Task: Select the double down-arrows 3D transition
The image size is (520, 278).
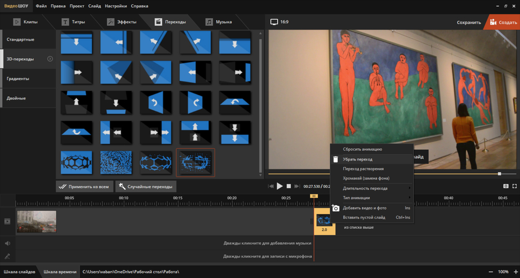Action: click(x=235, y=133)
